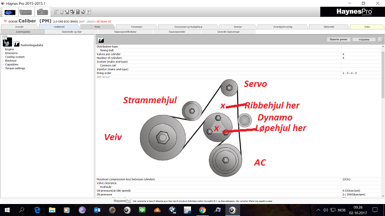Viewport: 385px width, 216px height.
Task: Click the belt layout diagram image
Action: (x=206, y=128)
